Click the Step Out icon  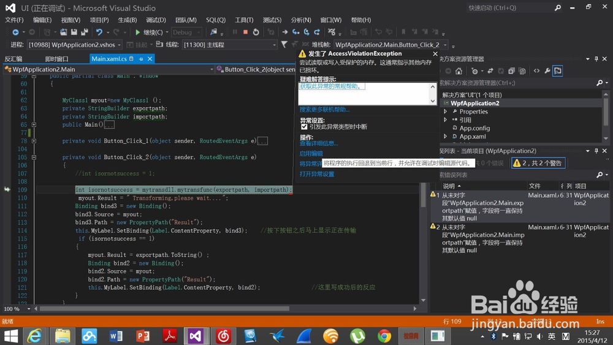[317, 32]
